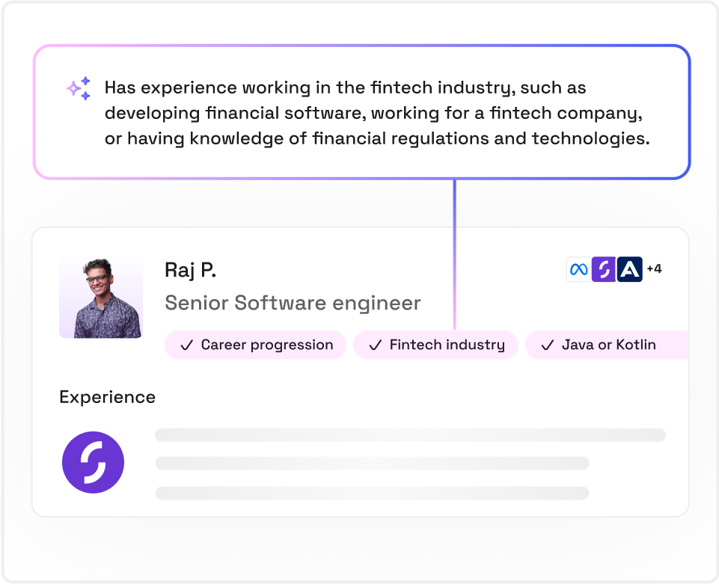Click the Senior Software engineer title
Screen dimensions: 719x584
coord(293,303)
